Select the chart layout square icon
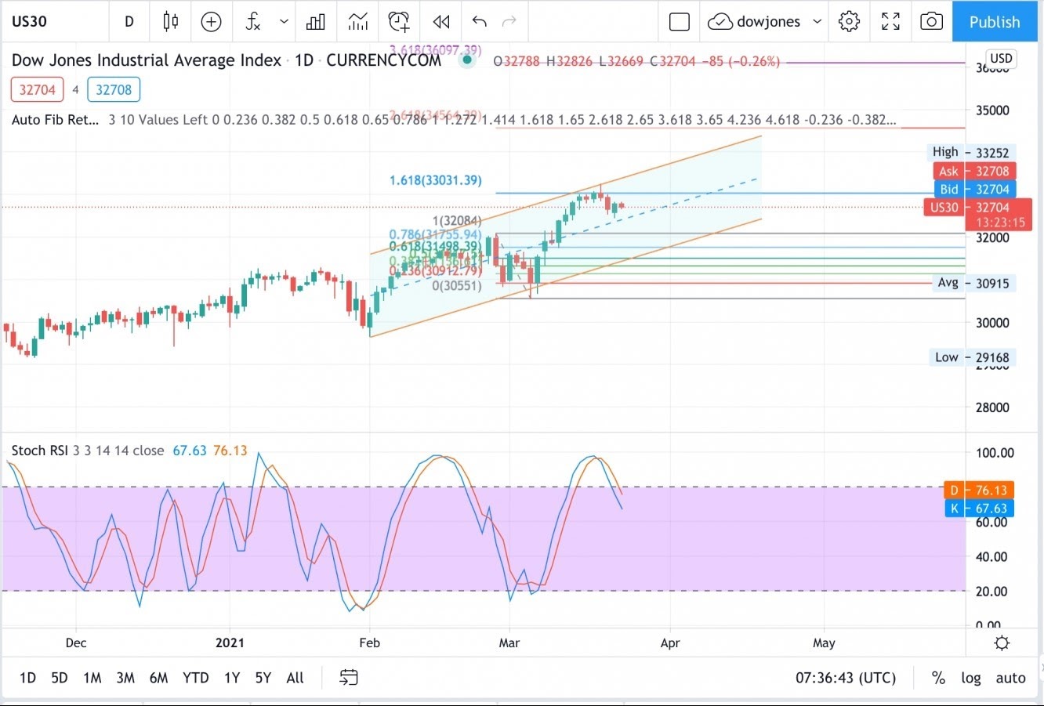 click(679, 22)
